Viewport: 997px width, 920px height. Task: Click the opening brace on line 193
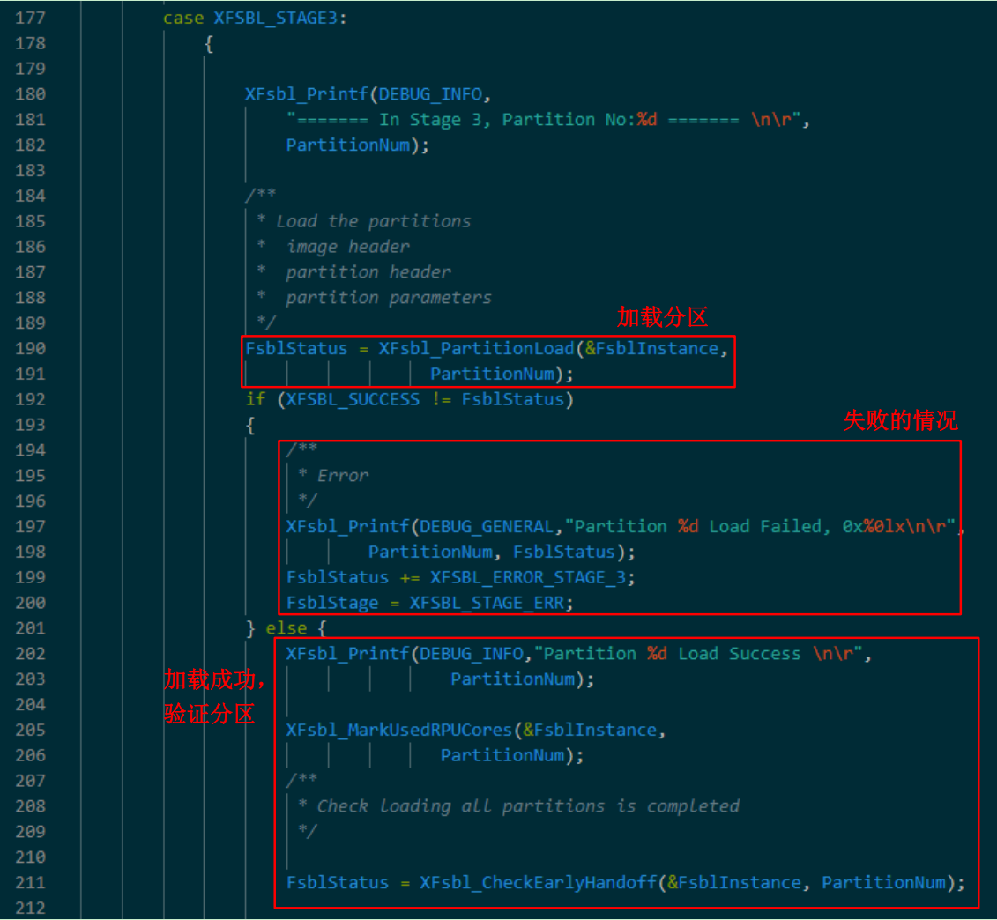[x=249, y=426]
